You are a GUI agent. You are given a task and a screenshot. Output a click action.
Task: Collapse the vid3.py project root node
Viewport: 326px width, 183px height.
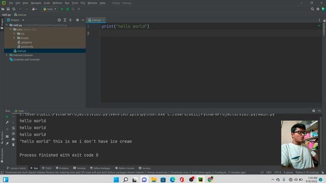click(7, 25)
